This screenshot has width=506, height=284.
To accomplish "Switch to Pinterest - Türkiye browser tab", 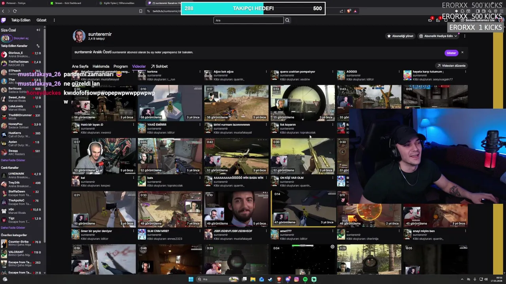I will pyautogui.click(x=16, y=3).
